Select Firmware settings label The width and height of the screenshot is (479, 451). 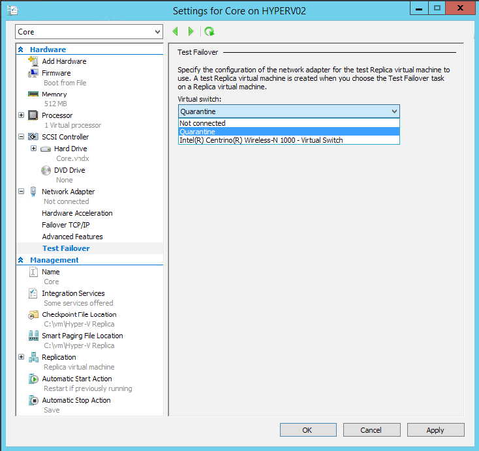56,73
